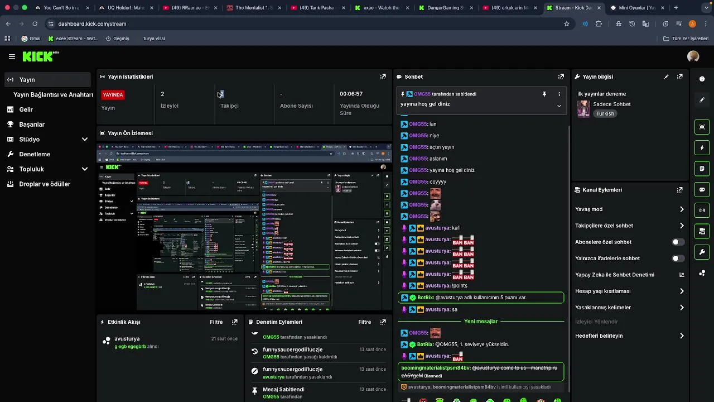Screen dimensions: 714x402
Task: Toggle channel actions widget icon in right toolbar
Action: coord(702,231)
